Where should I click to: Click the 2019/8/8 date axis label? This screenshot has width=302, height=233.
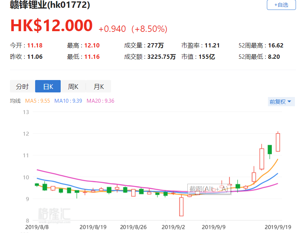pos(37,227)
